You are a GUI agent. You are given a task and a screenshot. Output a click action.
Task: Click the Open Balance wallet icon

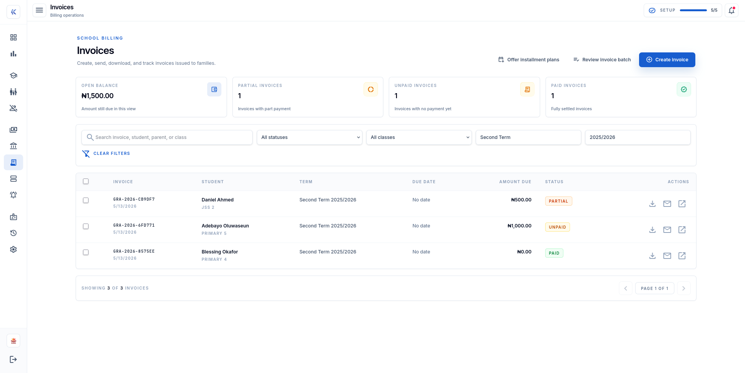(x=214, y=89)
